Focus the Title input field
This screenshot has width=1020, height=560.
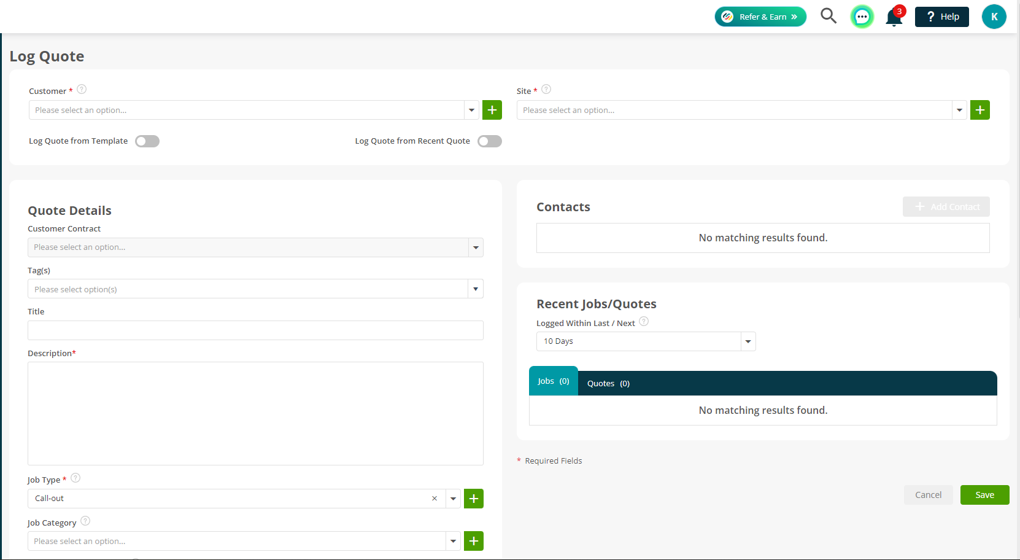[x=255, y=330]
